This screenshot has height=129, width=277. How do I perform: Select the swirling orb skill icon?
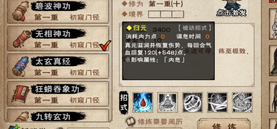point(192,102)
